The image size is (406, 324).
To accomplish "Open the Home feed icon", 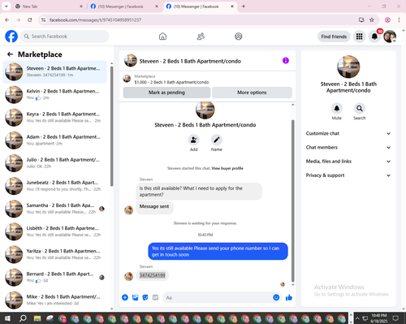I will (162, 37).
